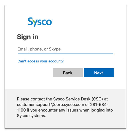Screen dimensions: 131x134
Task: Open the Can't access your account link
Action: tap(41, 61)
